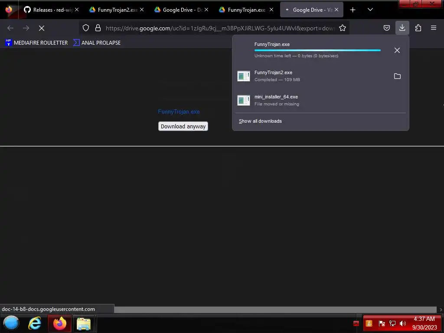
Task: Open the tracking protection shield icon
Action: 86,28
